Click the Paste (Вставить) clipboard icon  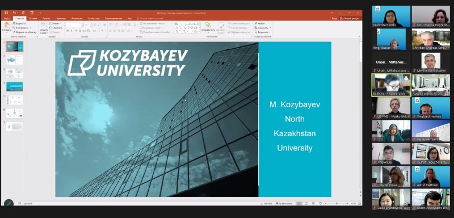[7, 25]
